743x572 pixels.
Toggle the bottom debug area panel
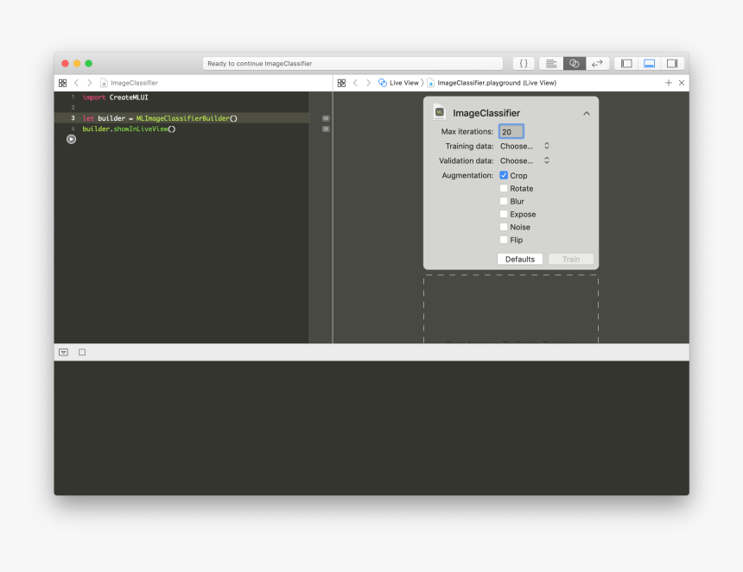[649, 63]
